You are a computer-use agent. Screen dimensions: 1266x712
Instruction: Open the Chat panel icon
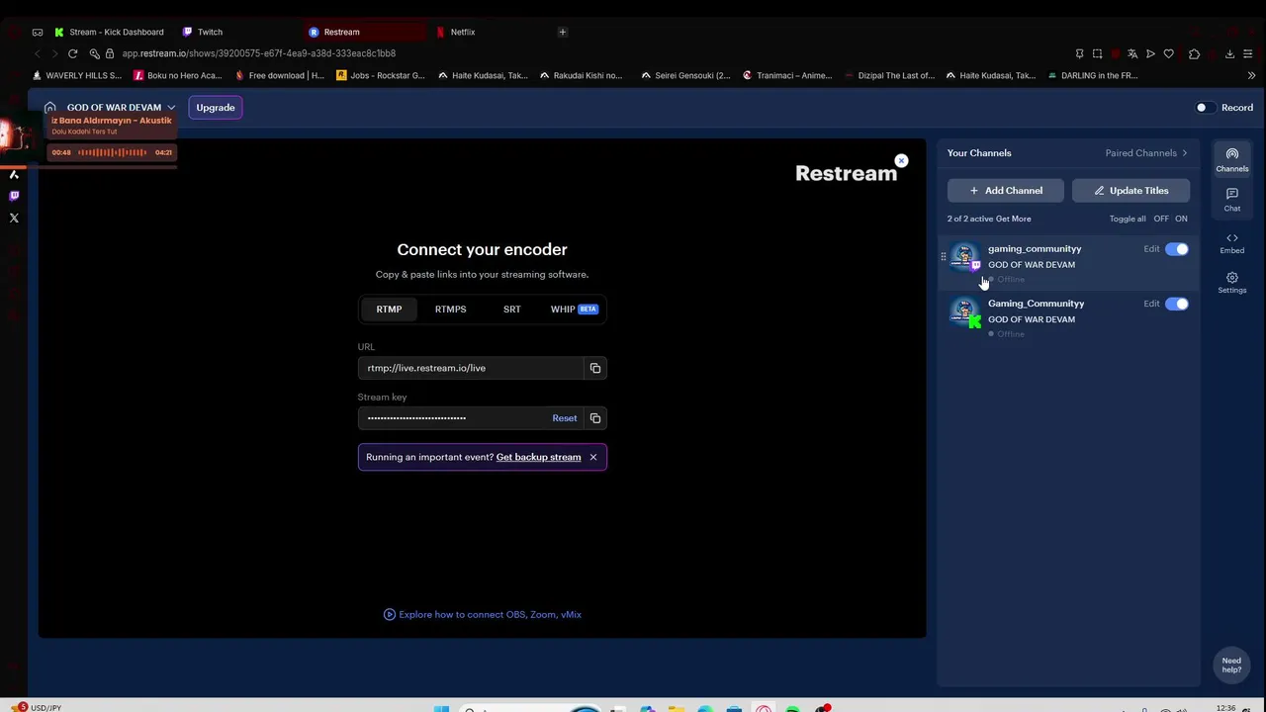tap(1231, 199)
